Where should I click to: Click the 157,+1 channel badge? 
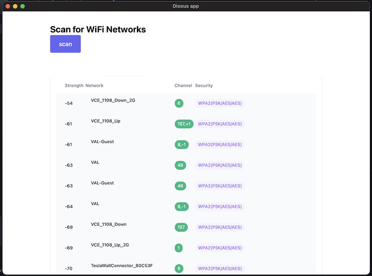[x=184, y=124]
